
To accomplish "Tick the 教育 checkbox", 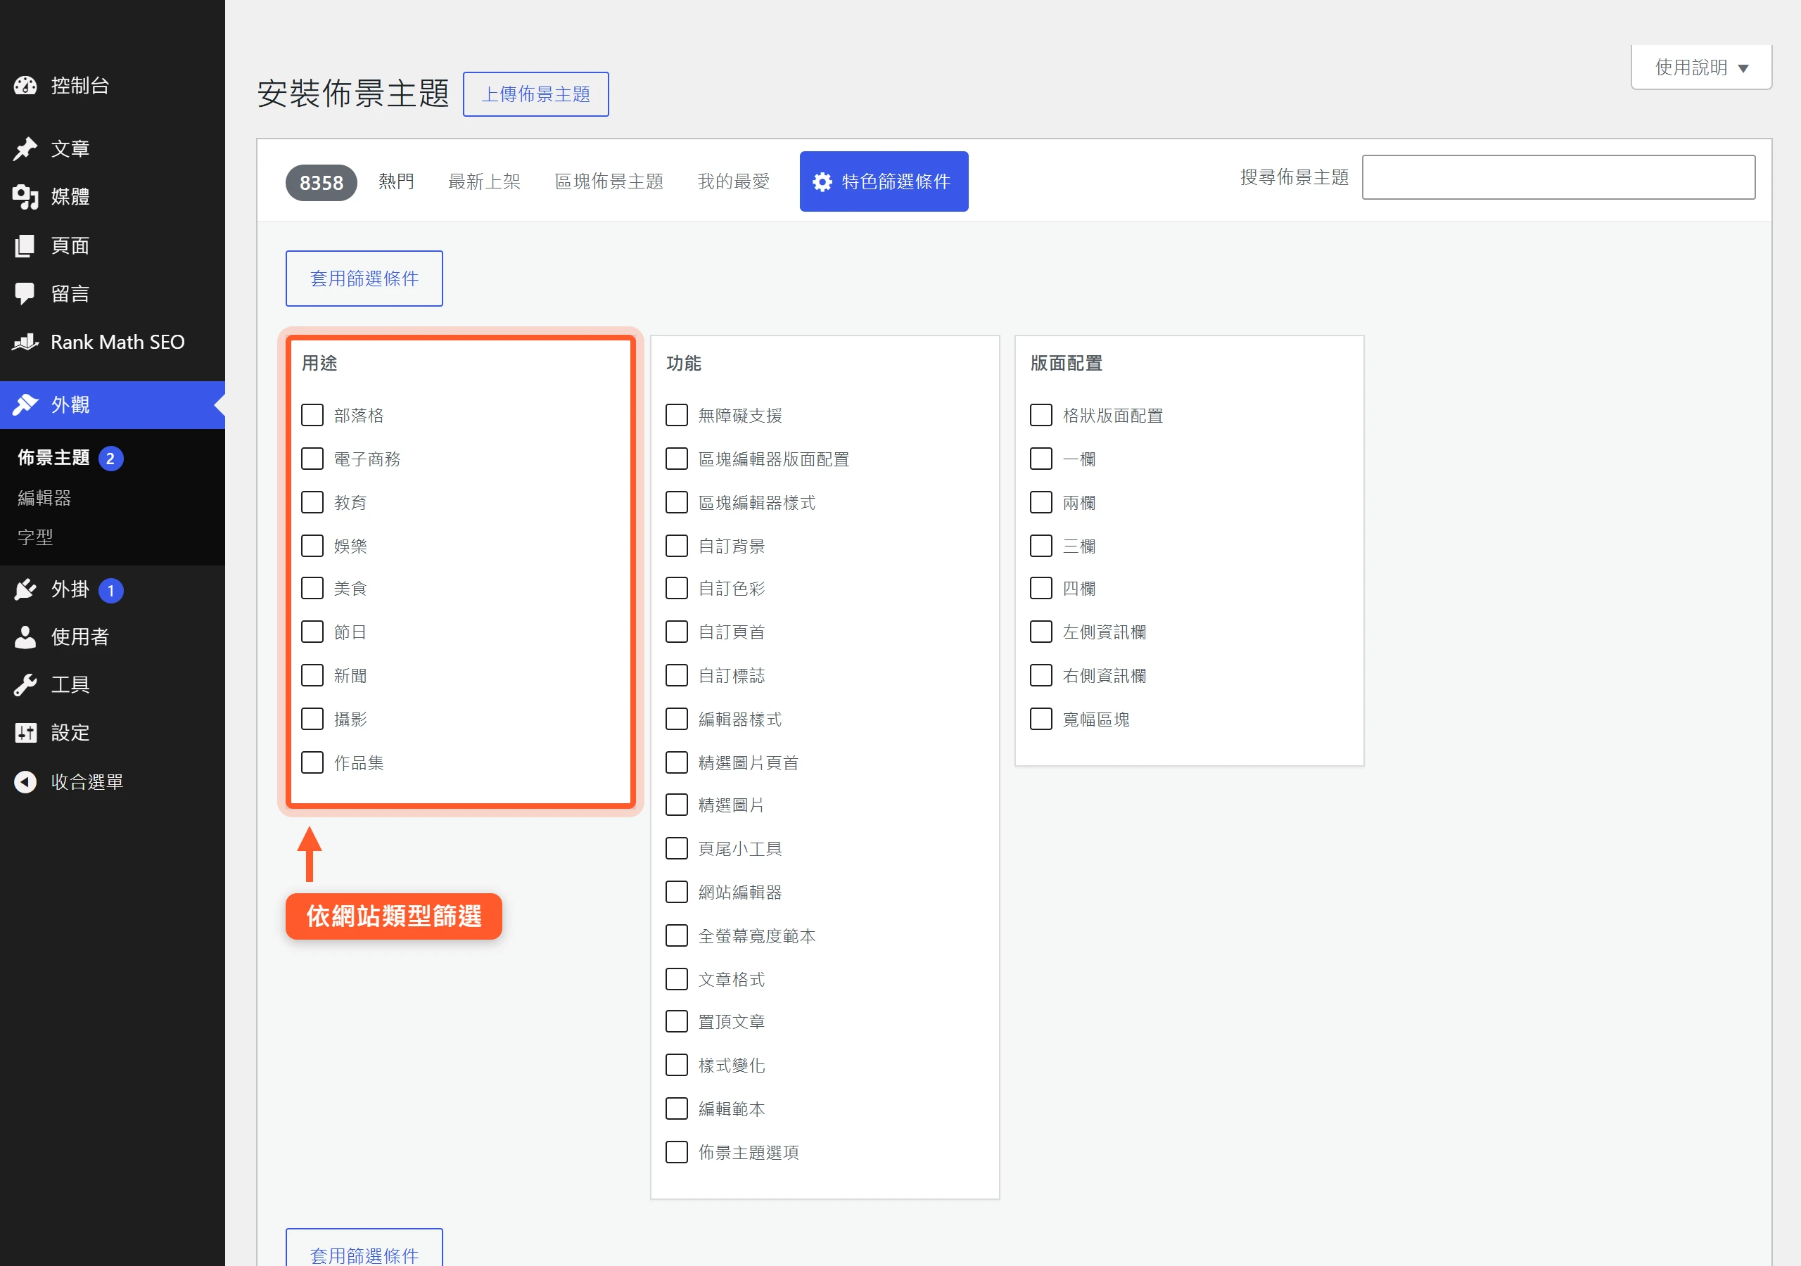I will (x=312, y=502).
